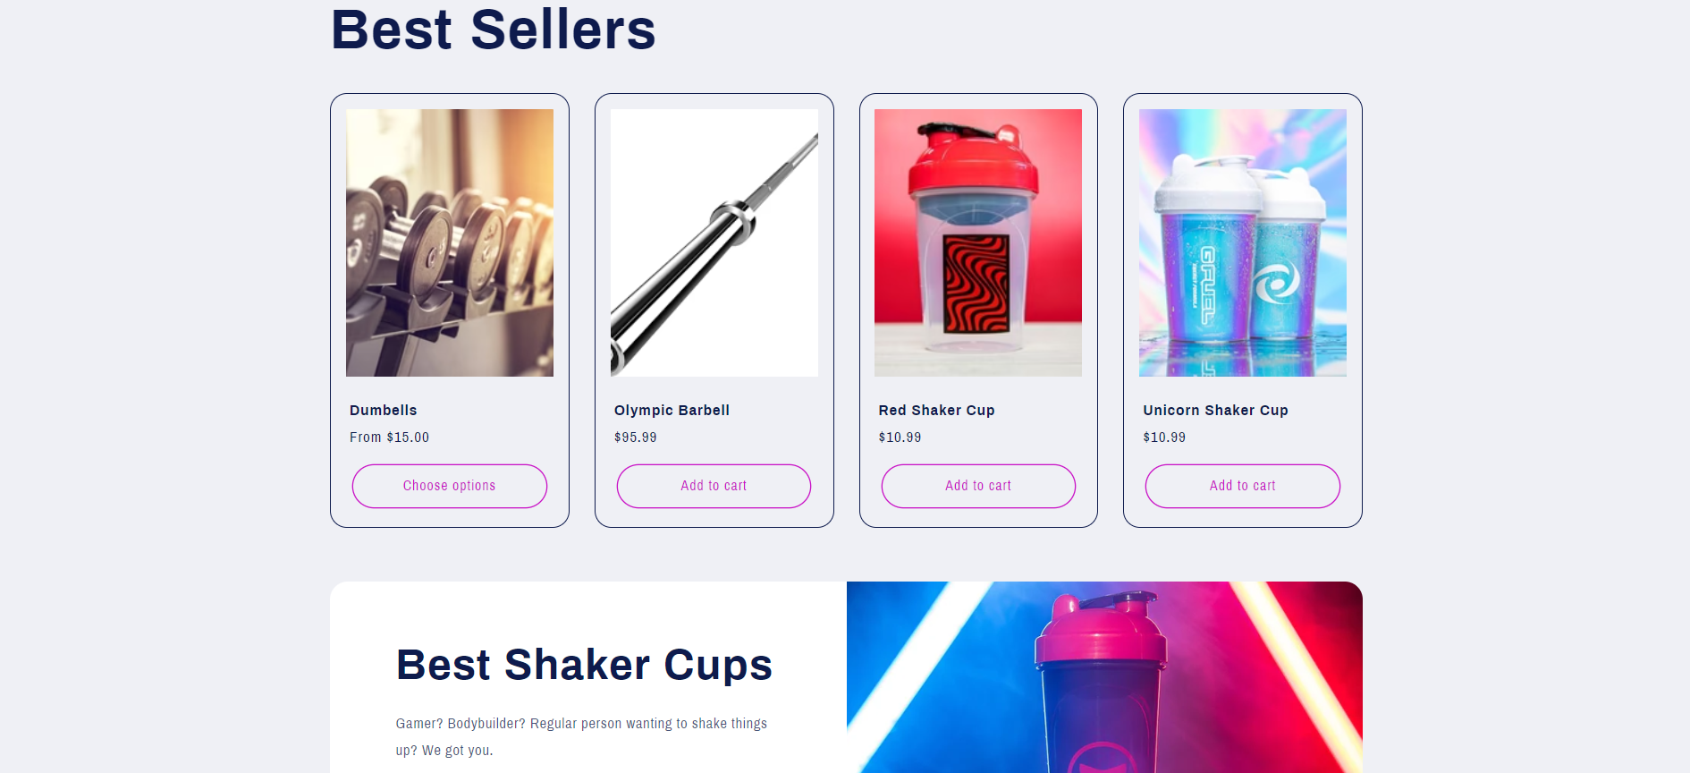Click the Dumbells product title
1690x773 pixels.
pos(384,410)
